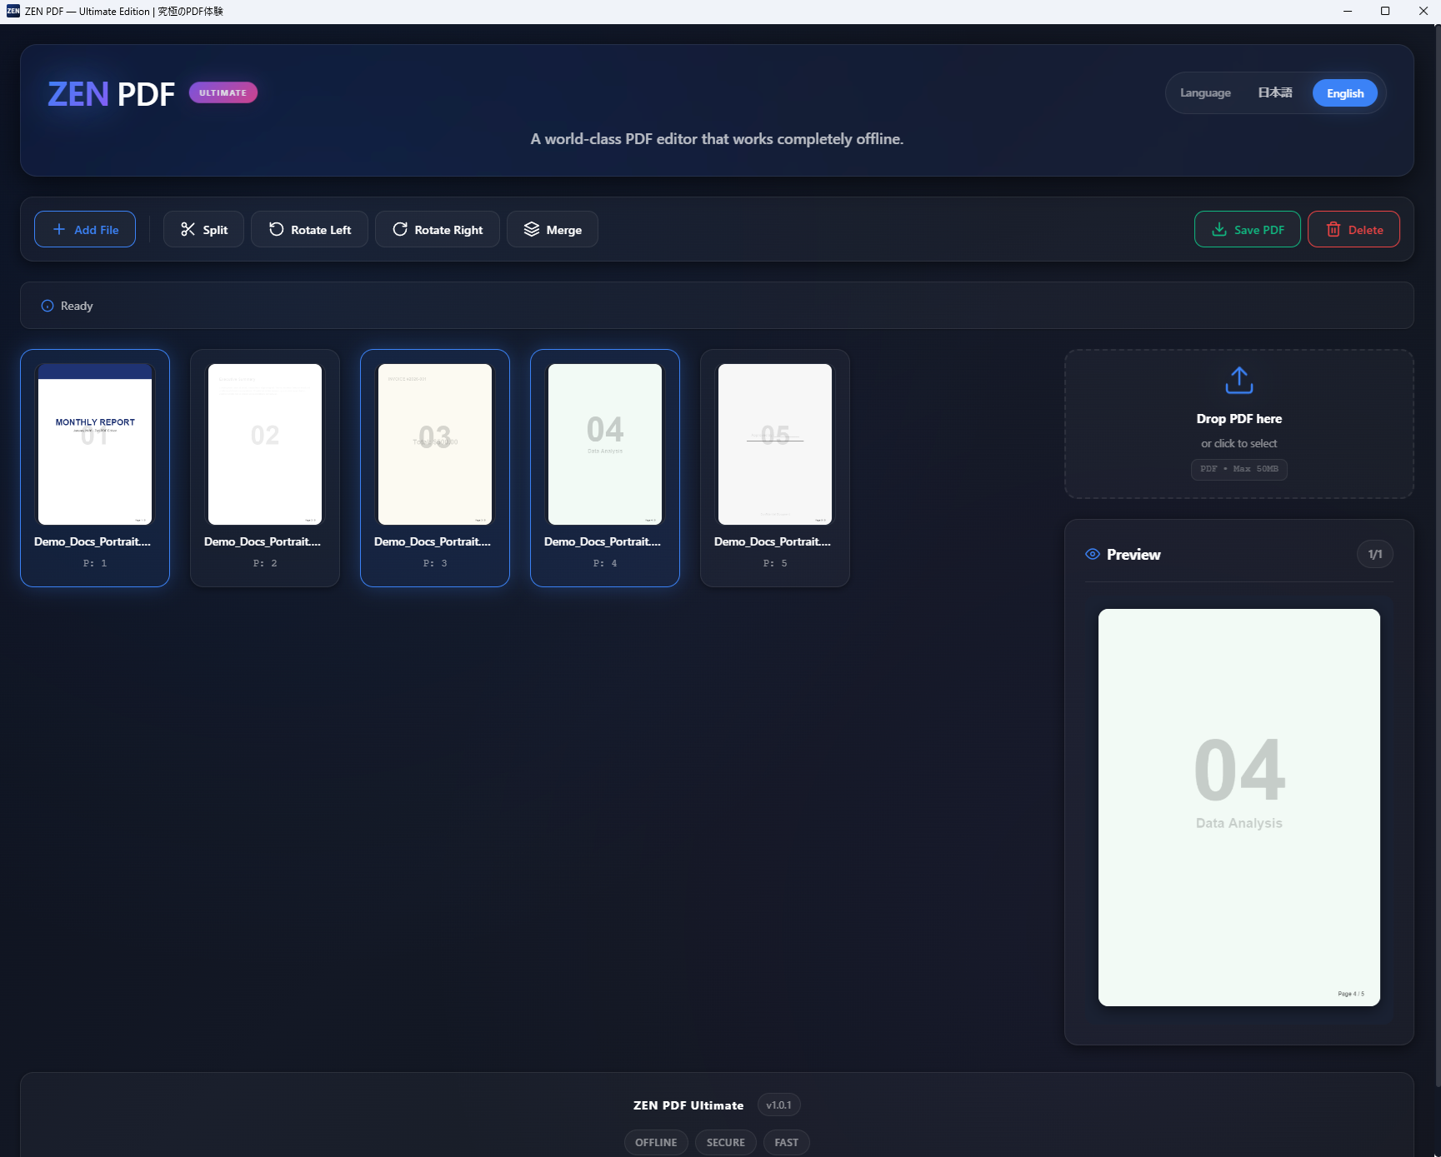Click the download icon on Save PDF

click(x=1219, y=229)
